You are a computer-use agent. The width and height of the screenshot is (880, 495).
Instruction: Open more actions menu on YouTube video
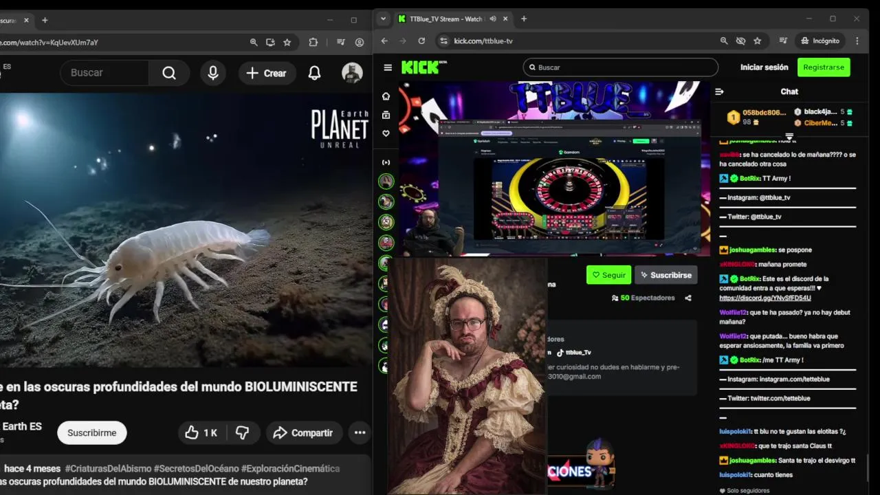pyautogui.click(x=360, y=432)
